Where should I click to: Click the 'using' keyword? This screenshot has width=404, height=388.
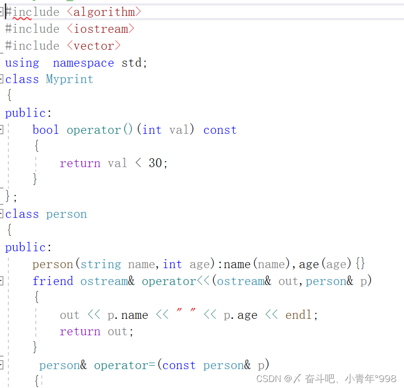tap(22, 63)
